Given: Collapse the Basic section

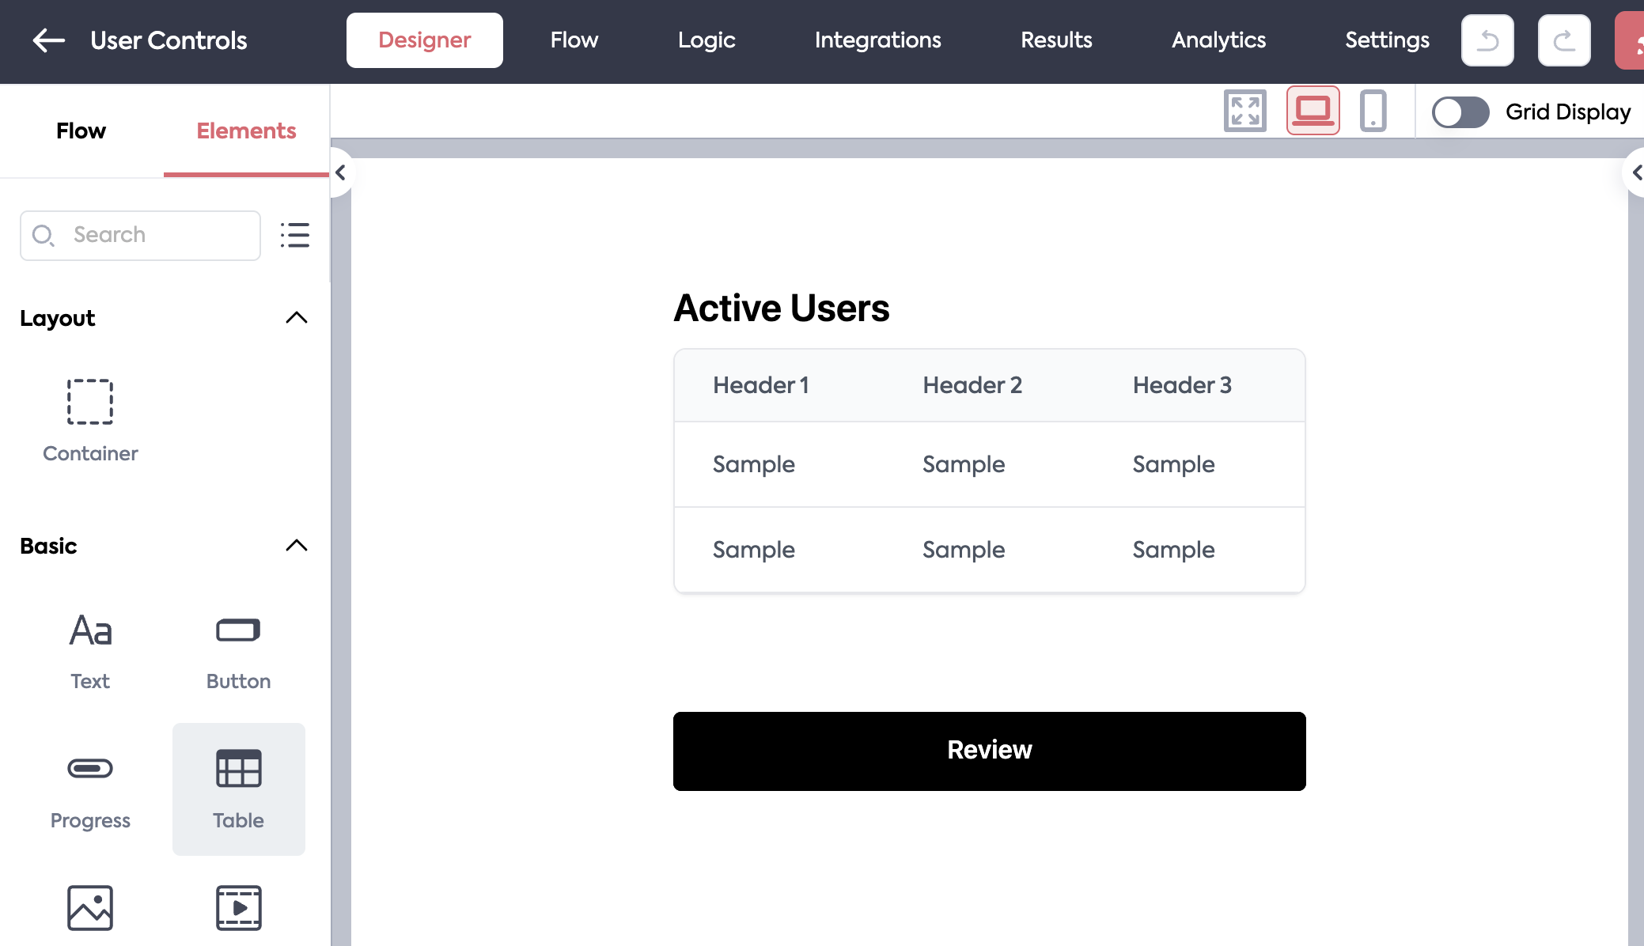Looking at the screenshot, I should [296, 546].
